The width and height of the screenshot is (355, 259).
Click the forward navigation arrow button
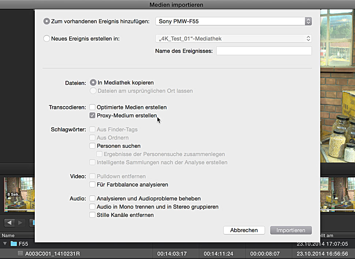click(x=20, y=222)
